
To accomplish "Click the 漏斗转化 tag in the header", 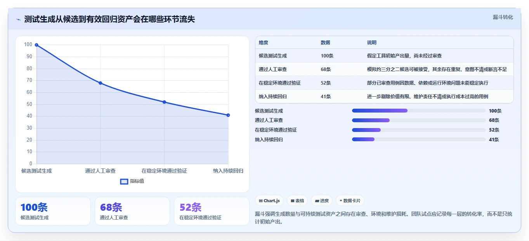I will click(503, 17).
